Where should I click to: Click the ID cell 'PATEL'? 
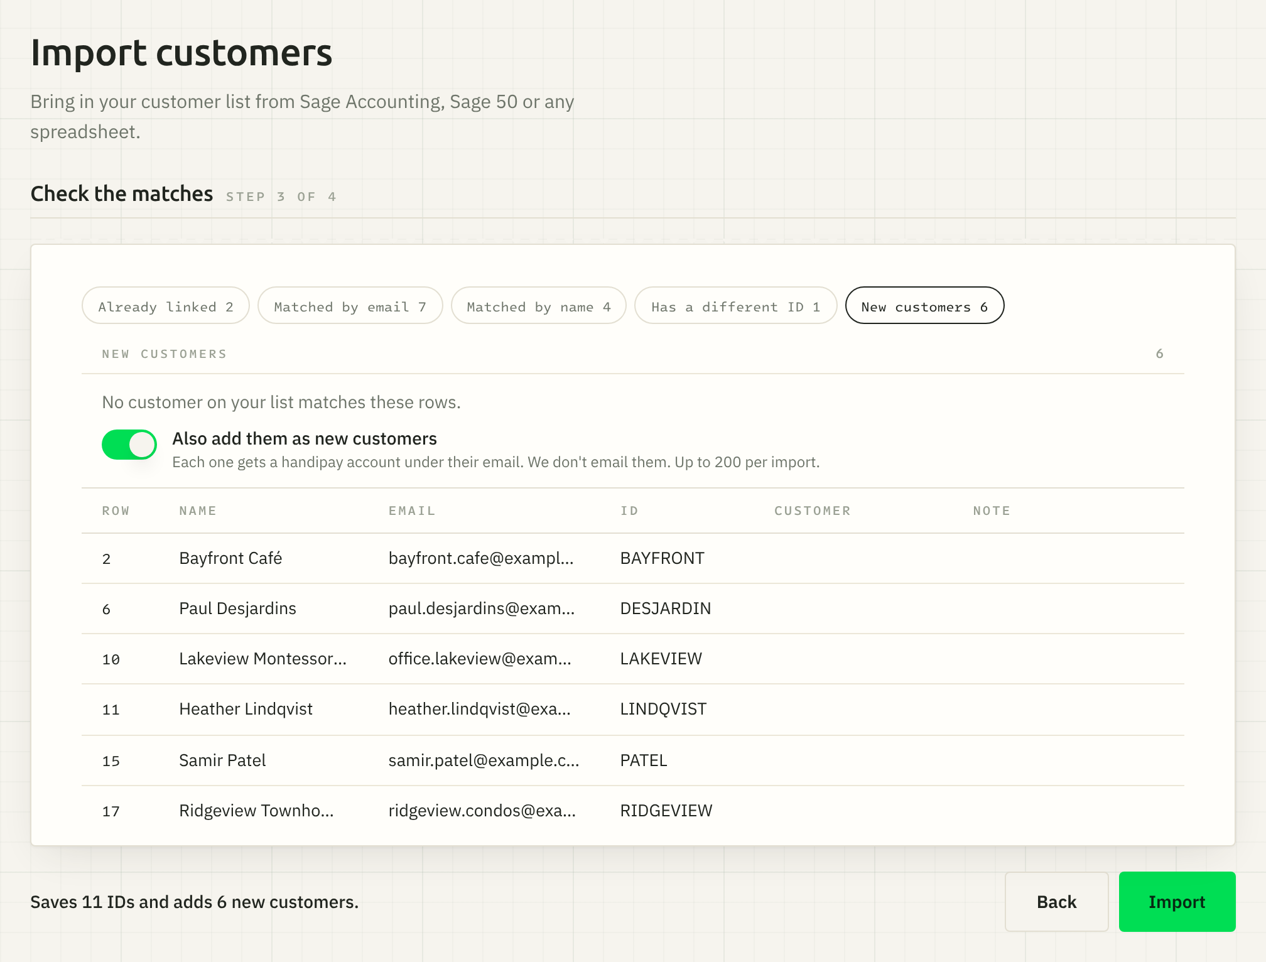(644, 760)
